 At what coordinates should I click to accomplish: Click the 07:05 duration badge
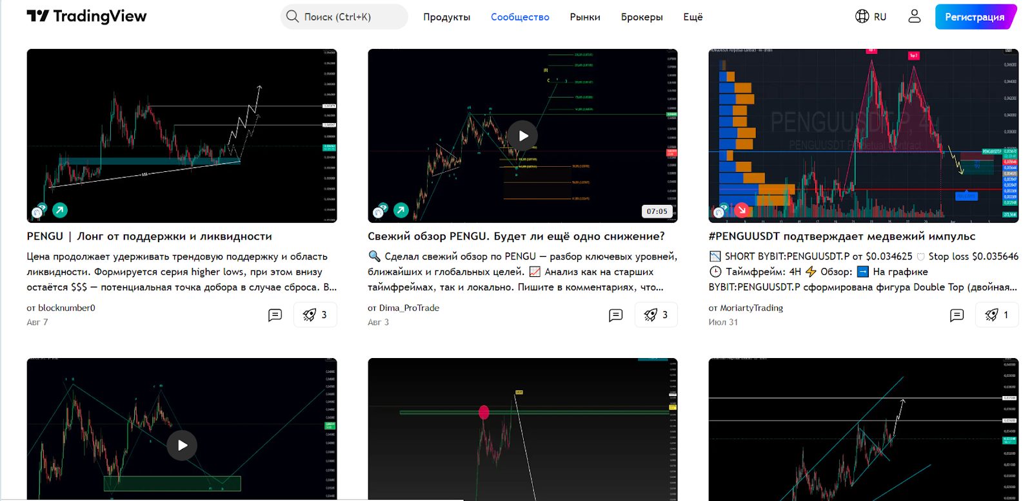click(x=657, y=211)
